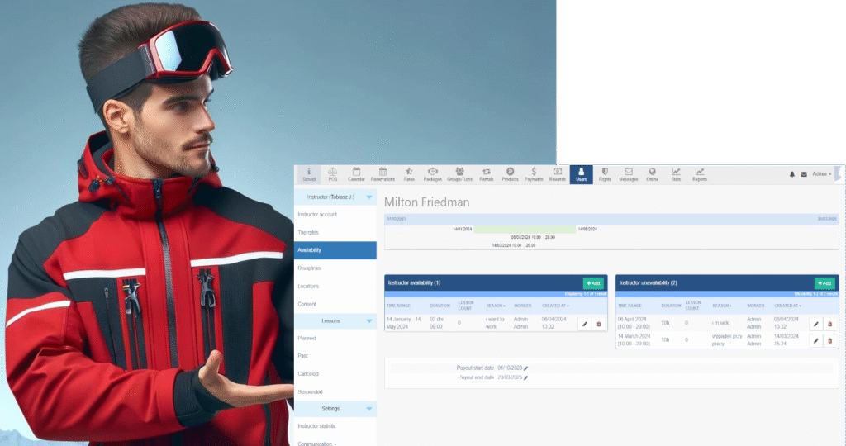Screen dimensions: 846x446
Task: Go to Reservations in the top toolbar
Action: (383, 174)
